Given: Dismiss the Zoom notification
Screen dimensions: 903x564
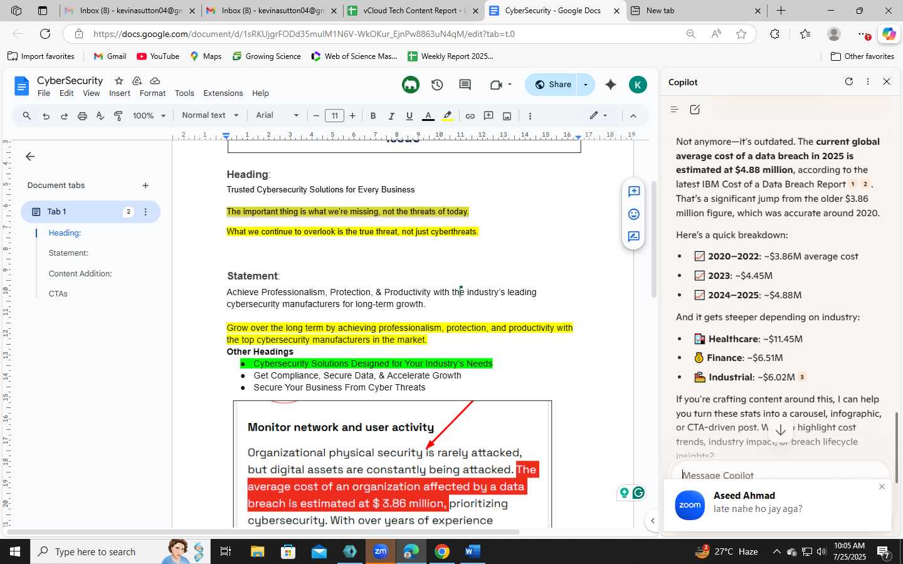Looking at the screenshot, I should coord(882,487).
